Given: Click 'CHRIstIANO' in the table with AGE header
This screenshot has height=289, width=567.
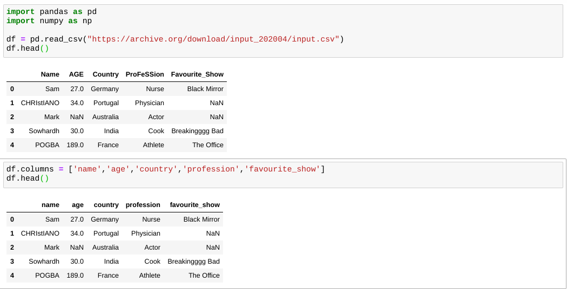Looking at the screenshot, I should point(40,103).
